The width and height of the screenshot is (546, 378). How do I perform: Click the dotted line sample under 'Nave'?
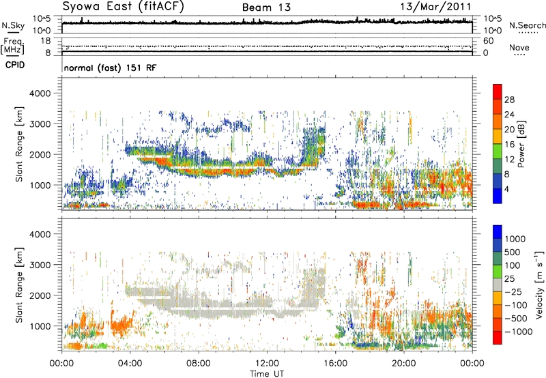pos(519,55)
